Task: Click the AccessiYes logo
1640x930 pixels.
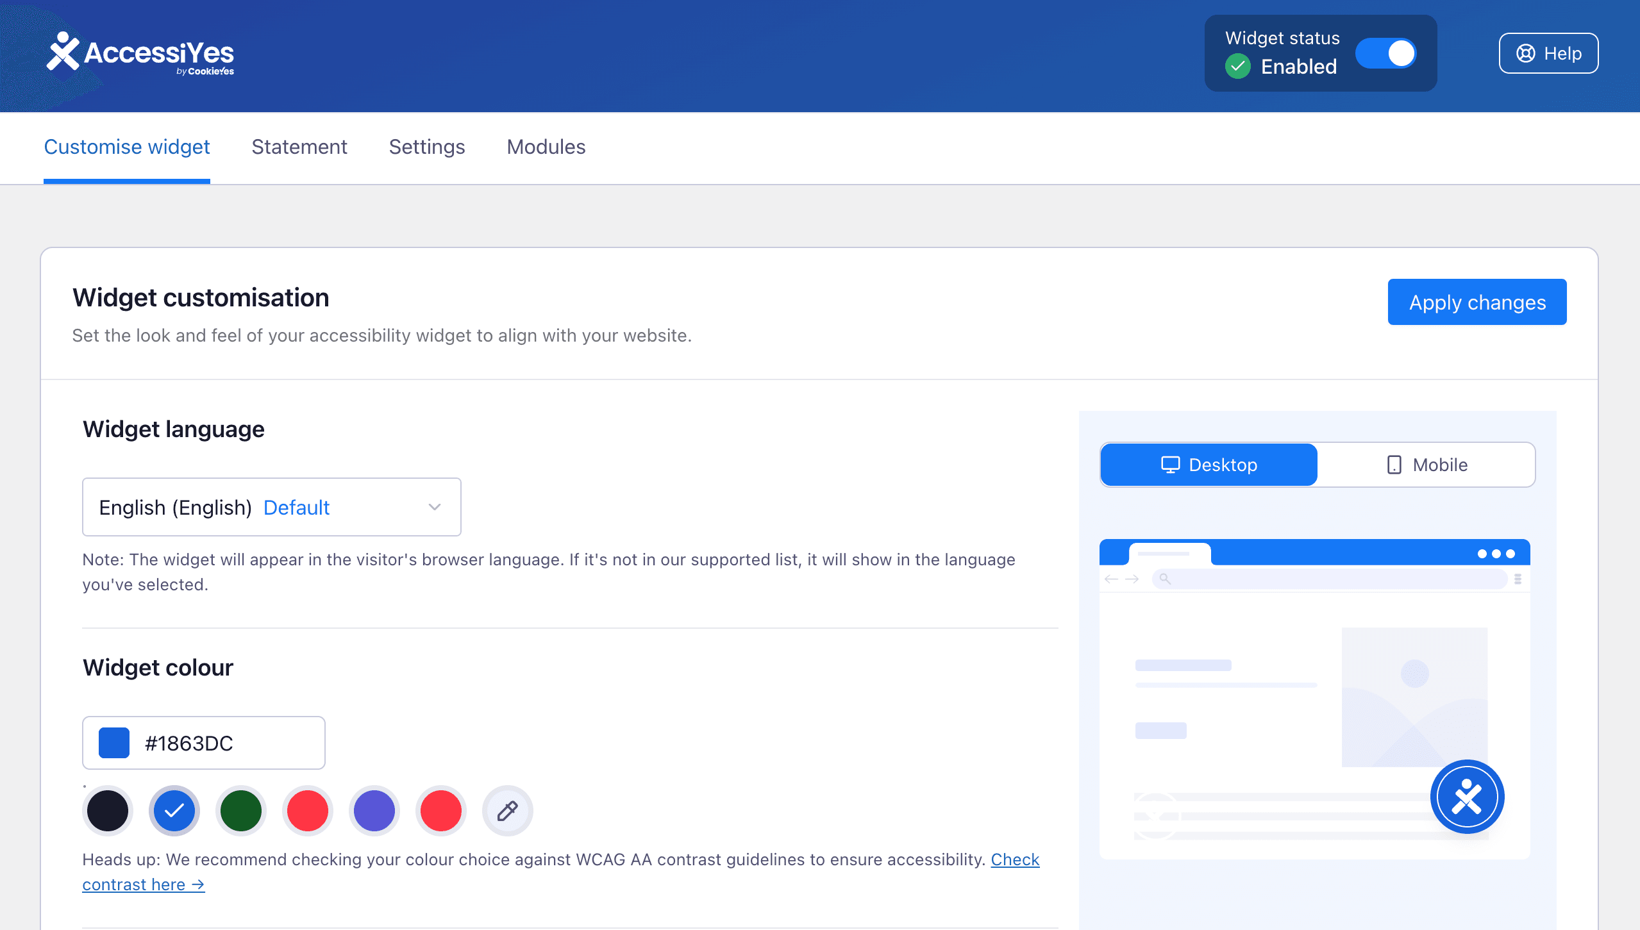Action: click(x=140, y=53)
